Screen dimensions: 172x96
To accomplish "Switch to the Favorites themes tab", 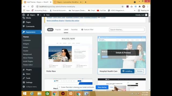I will pos(74,30).
